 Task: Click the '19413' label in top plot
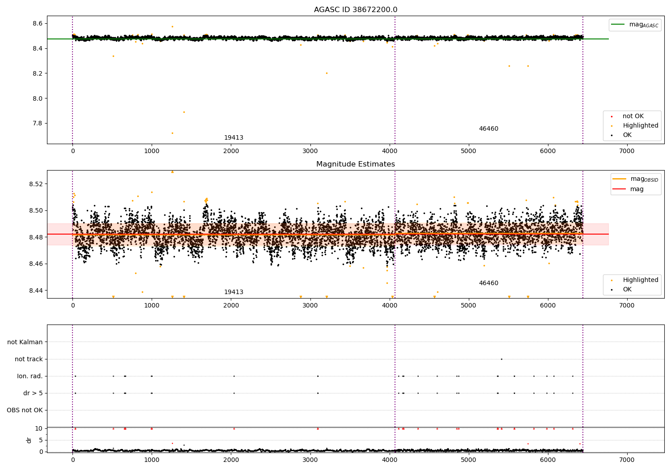click(234, 138)
